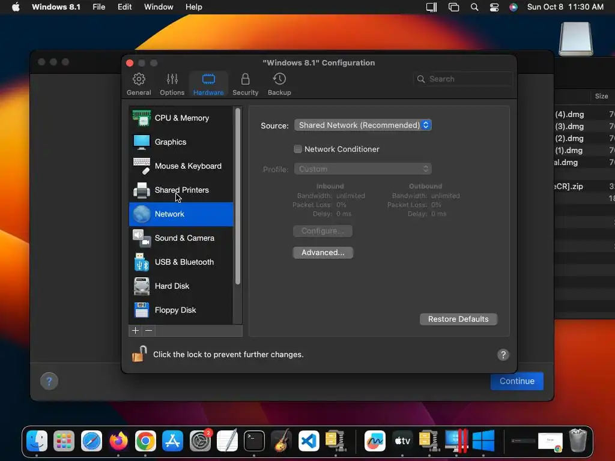This screenshot has width=615, height=461.
Task: Open CPU & Memory settings
Action: 181,118
